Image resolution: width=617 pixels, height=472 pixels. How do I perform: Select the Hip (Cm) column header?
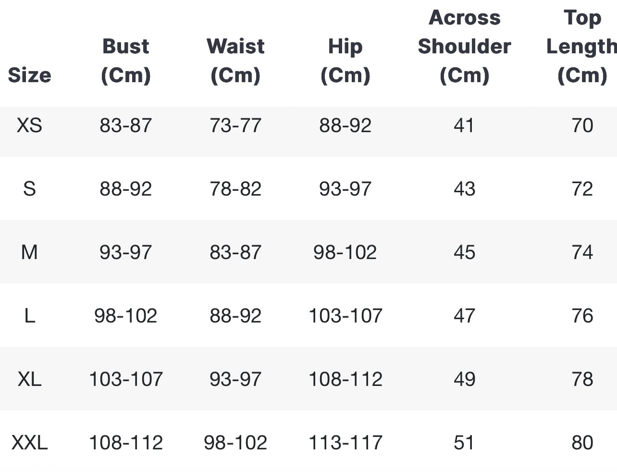click(345, 61)
